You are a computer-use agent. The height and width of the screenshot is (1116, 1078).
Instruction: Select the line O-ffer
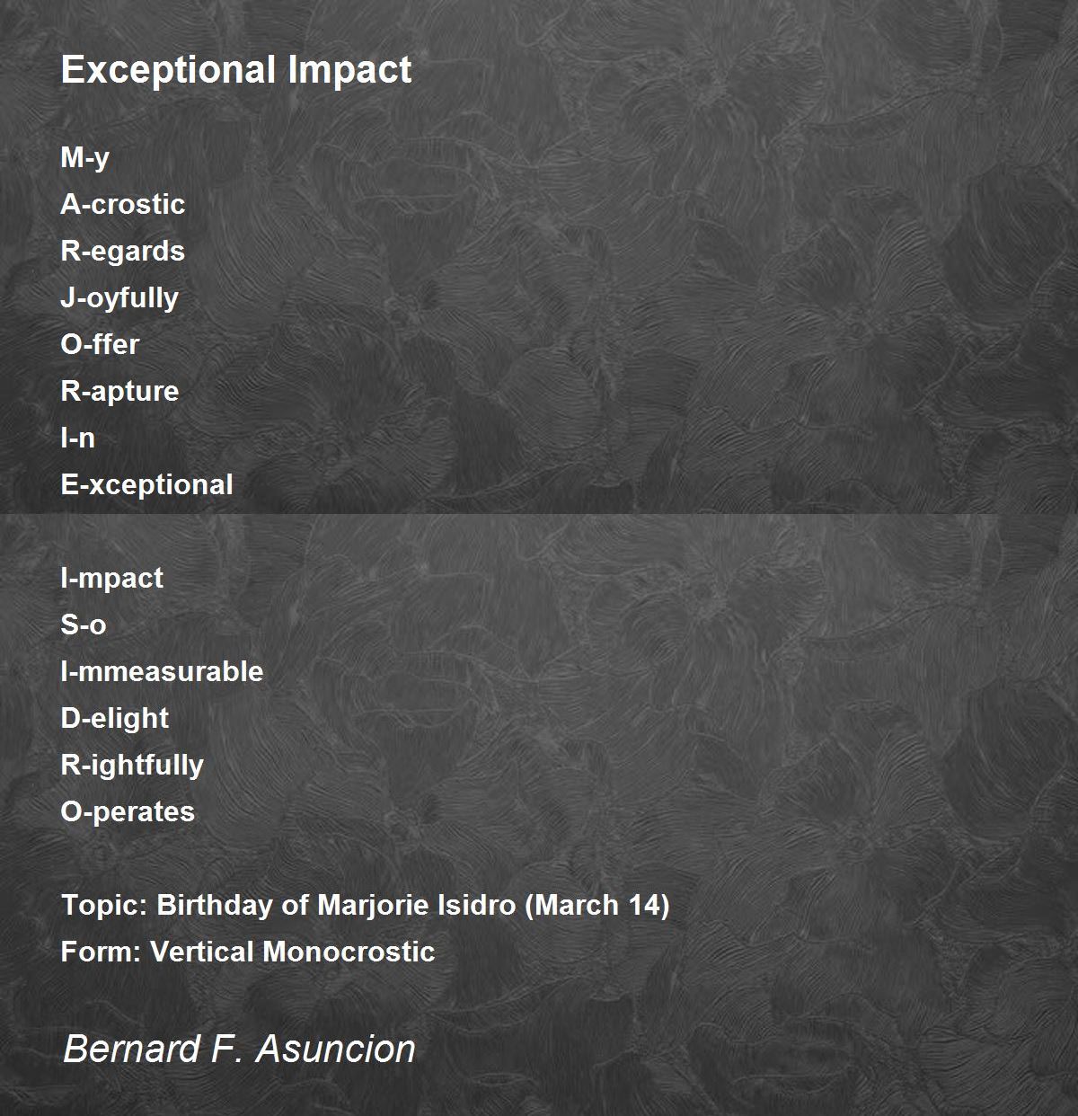[100, 344]
